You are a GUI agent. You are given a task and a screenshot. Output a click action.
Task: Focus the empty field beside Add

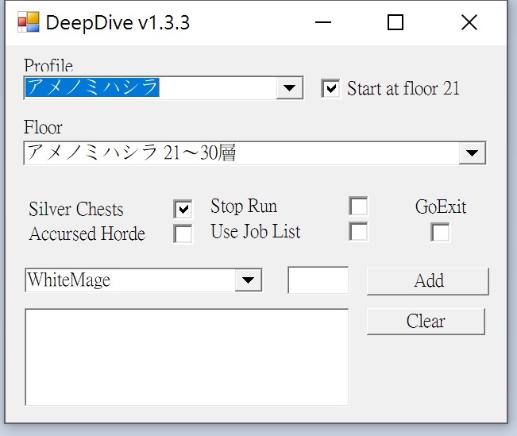318,280
